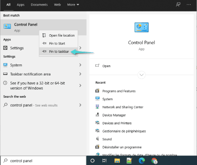Expand the System result chevron
Viewport: 197px width, 165px height.
80,65
